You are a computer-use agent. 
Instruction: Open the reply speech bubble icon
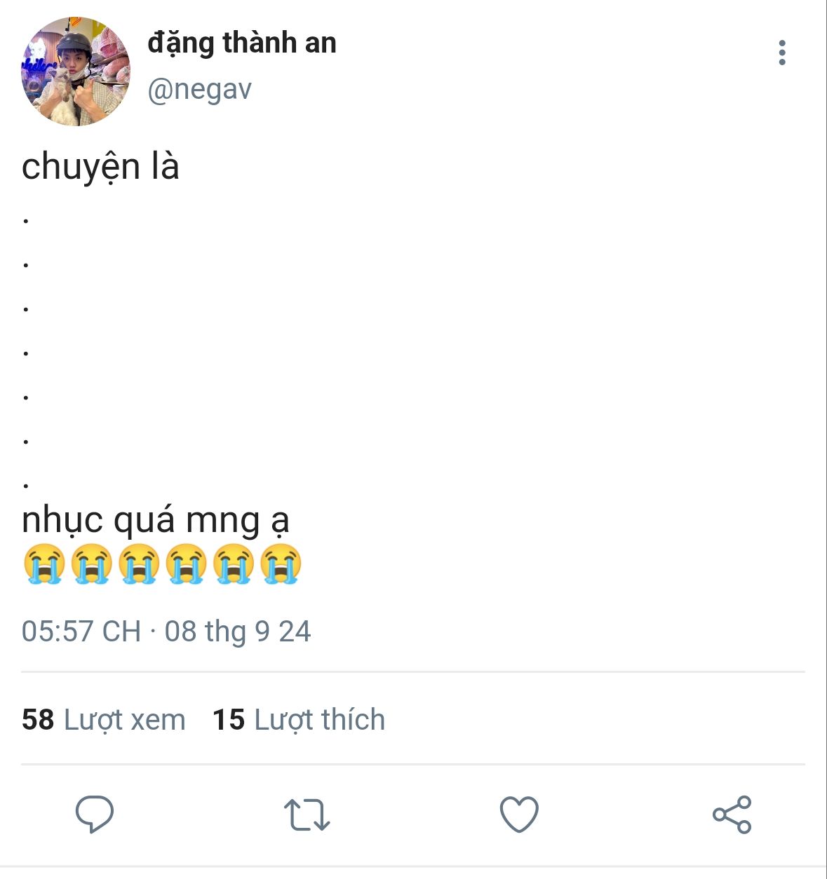pyautogui.click(x=95, y=814)
